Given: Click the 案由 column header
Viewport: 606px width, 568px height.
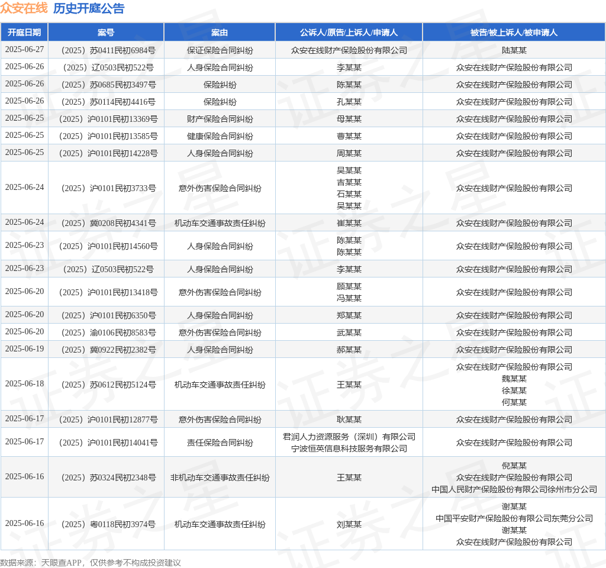Looking at the screenshot, I should point(220,33).
